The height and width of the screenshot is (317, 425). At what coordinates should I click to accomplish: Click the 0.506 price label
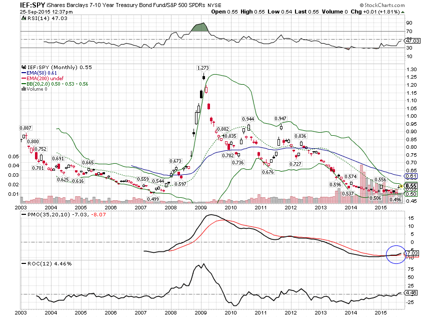click(375, 198)
